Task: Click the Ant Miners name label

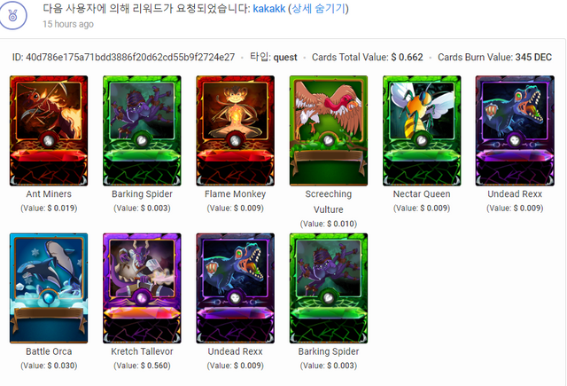Action: coord(49,193)
